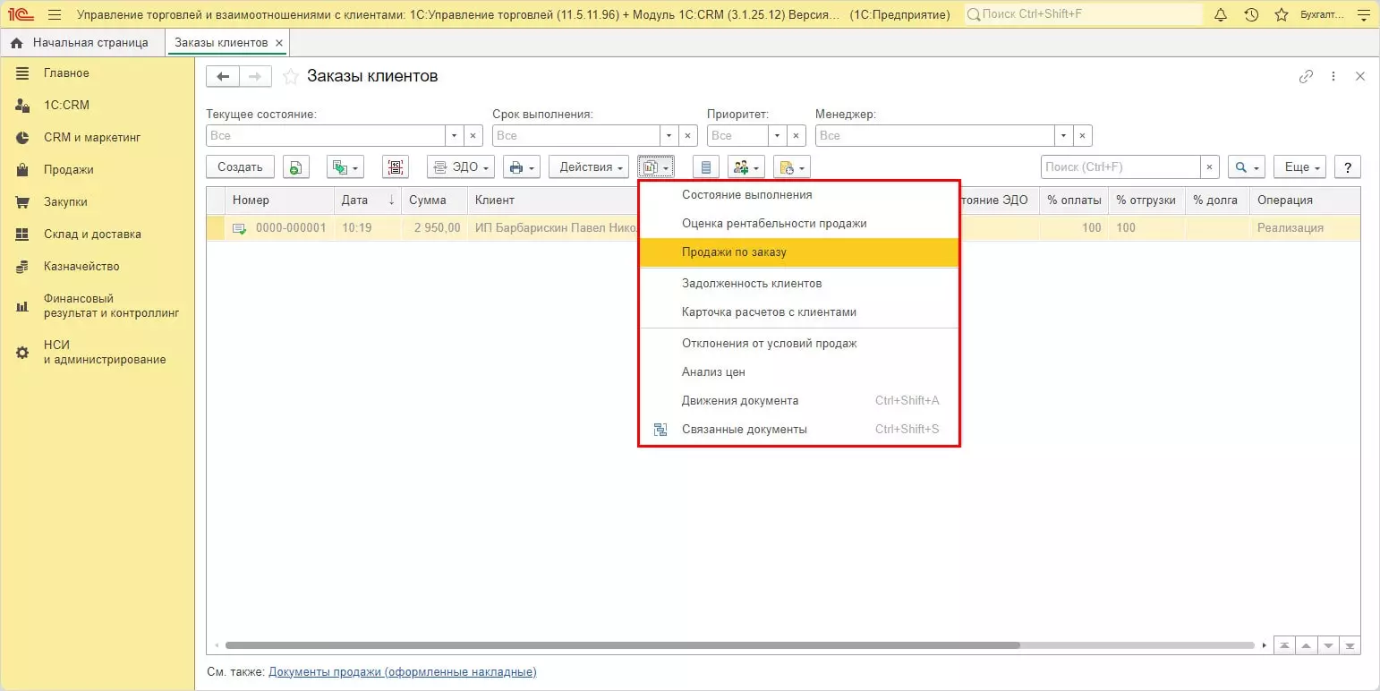Open the search options magnifier dropdown
The image size is (1380, 691).
click(x=1246, y=167)
